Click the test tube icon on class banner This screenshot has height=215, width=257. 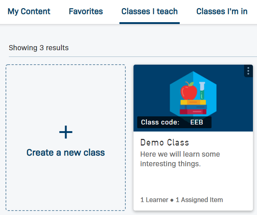[202, 90]
